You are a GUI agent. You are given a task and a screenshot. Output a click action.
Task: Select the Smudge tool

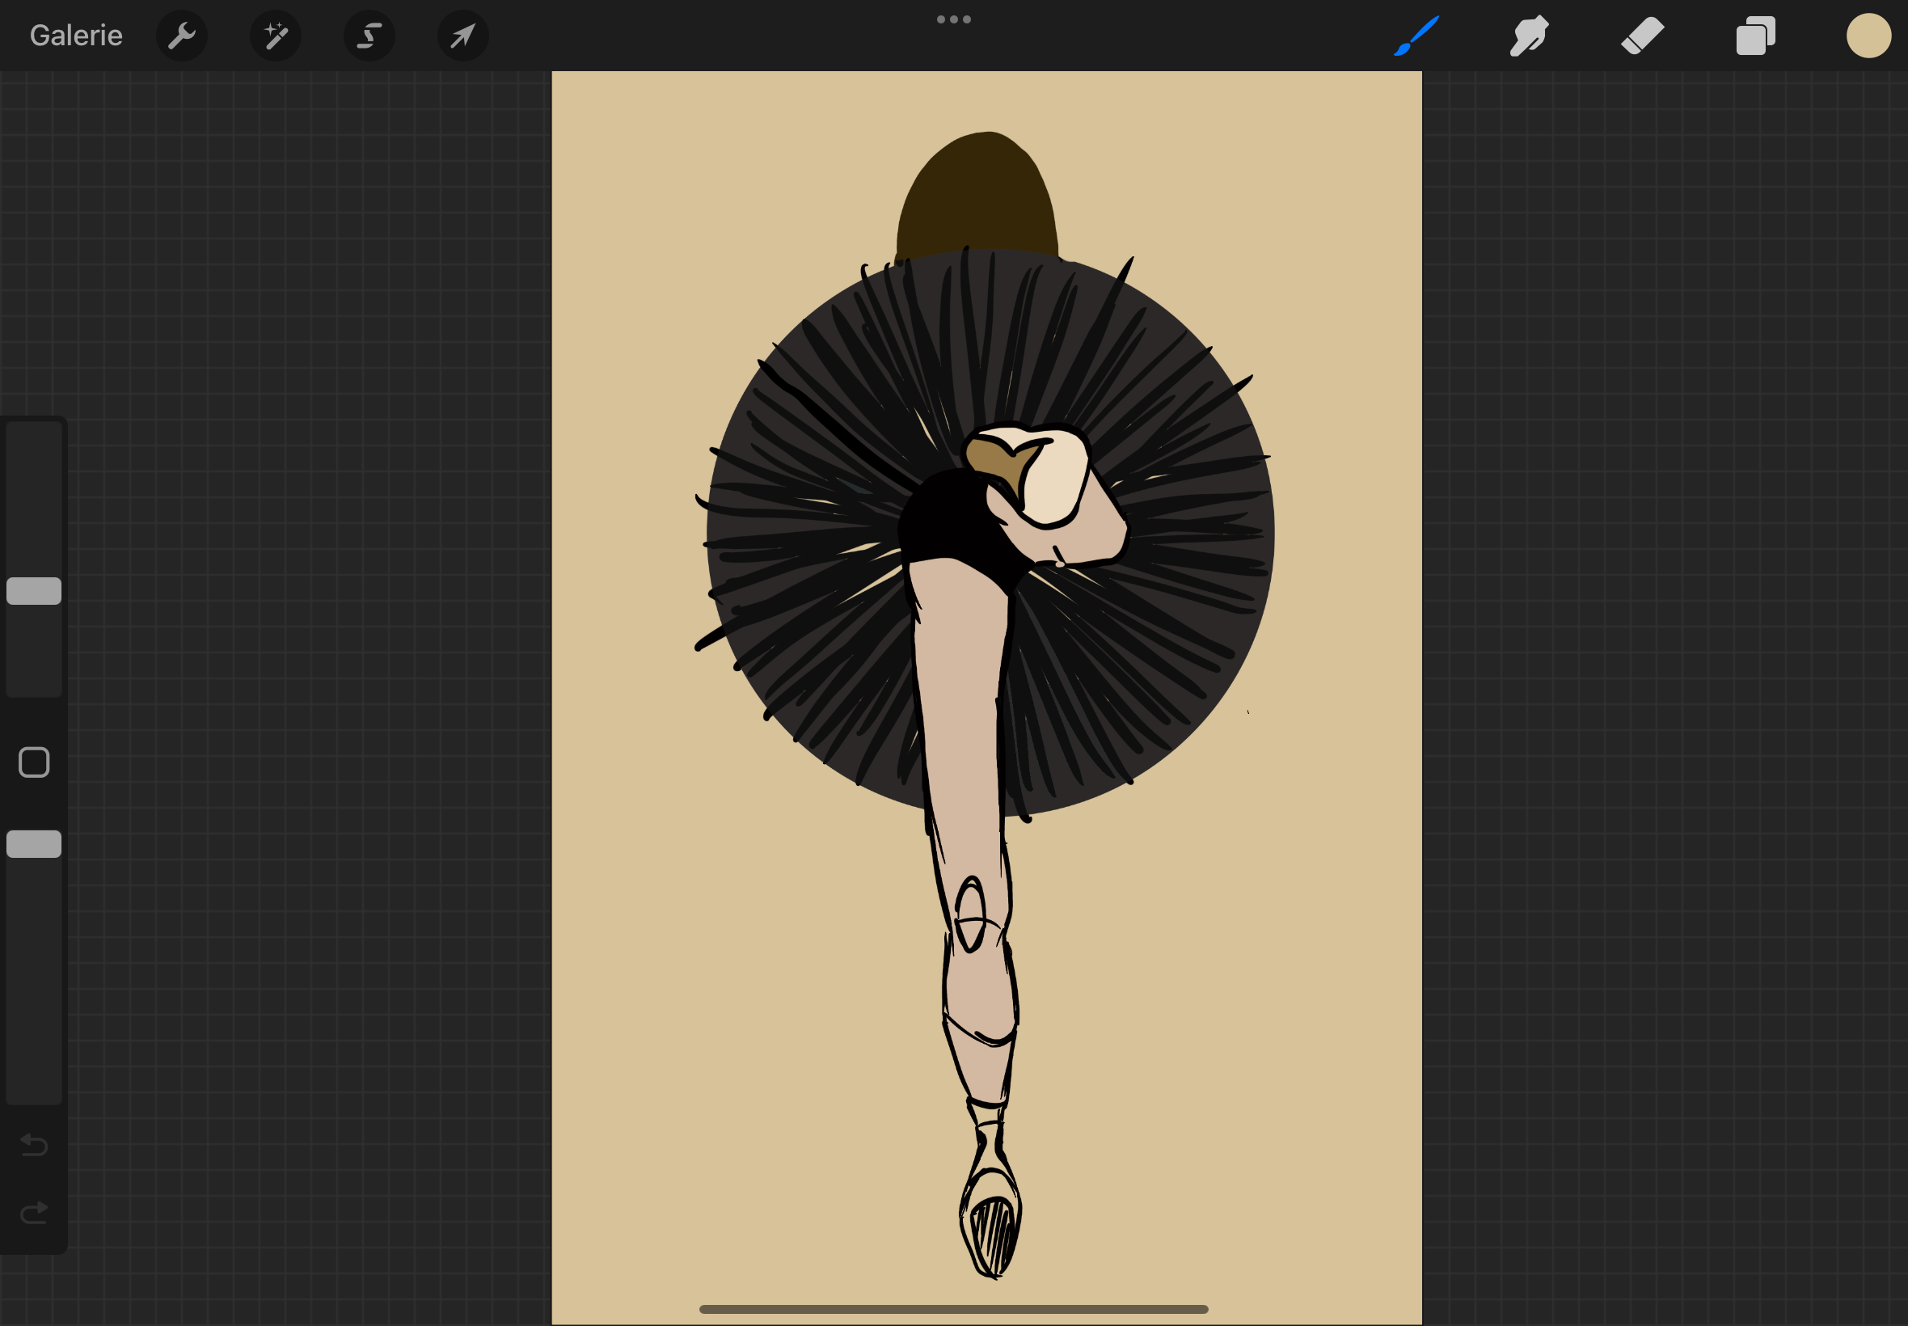tap(1529, 36)
